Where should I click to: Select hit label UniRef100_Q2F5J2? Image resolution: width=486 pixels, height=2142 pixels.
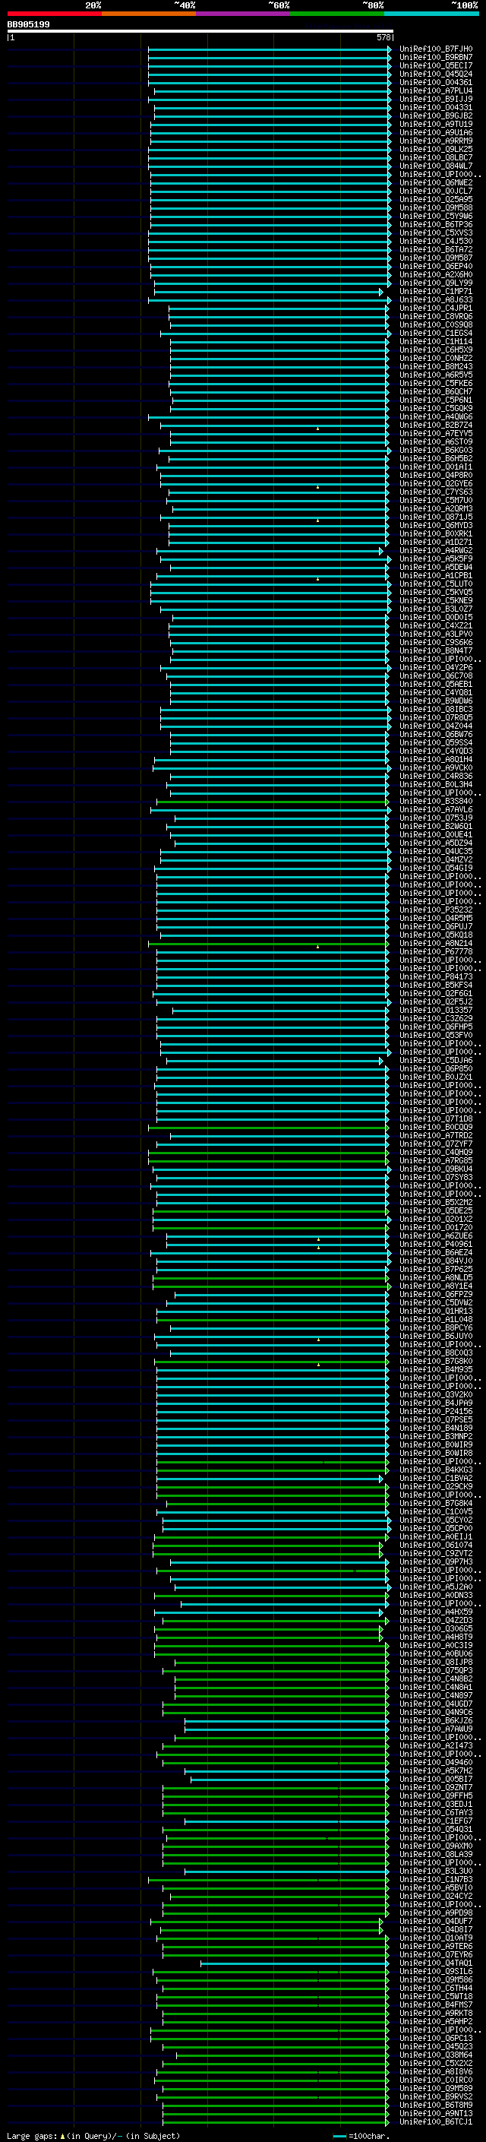tap(436, 1001)
